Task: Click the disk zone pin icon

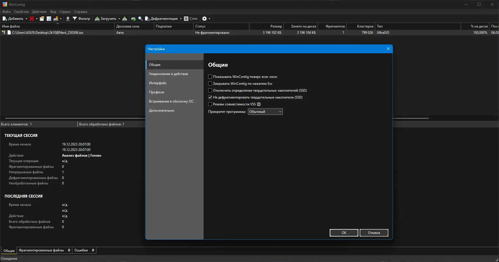Action: 56,19
